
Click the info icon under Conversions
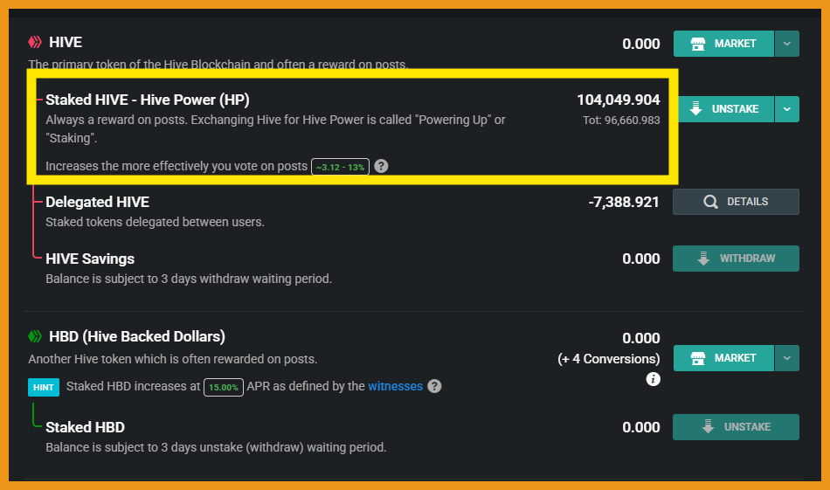tap(653, 379)
